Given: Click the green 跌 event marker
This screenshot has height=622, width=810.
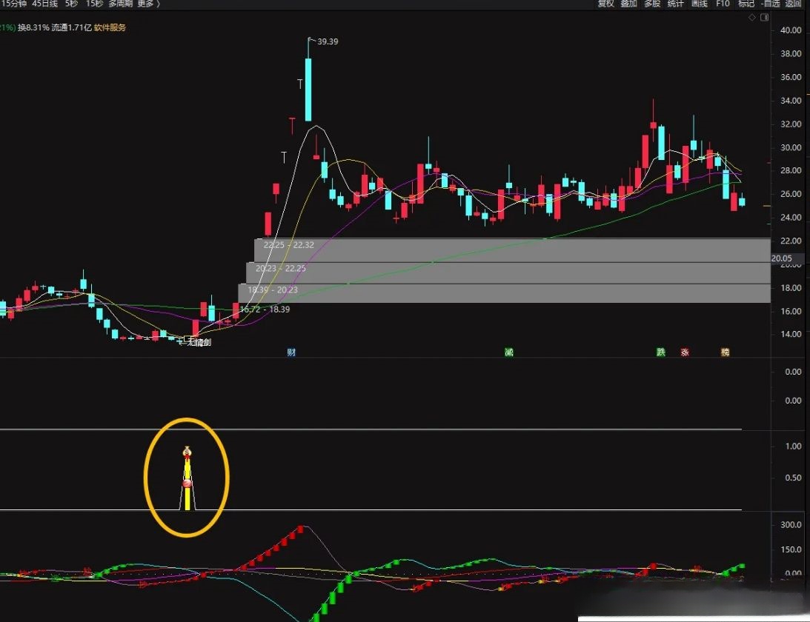Looking at the screenshot, I should (x=660, y=352).
